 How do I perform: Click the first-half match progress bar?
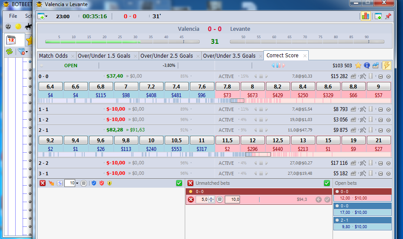click(122, 42)
